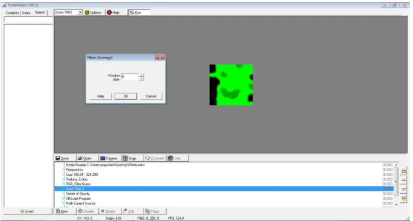
Task: Click the red Help question-mark icon
Action: 109,13
